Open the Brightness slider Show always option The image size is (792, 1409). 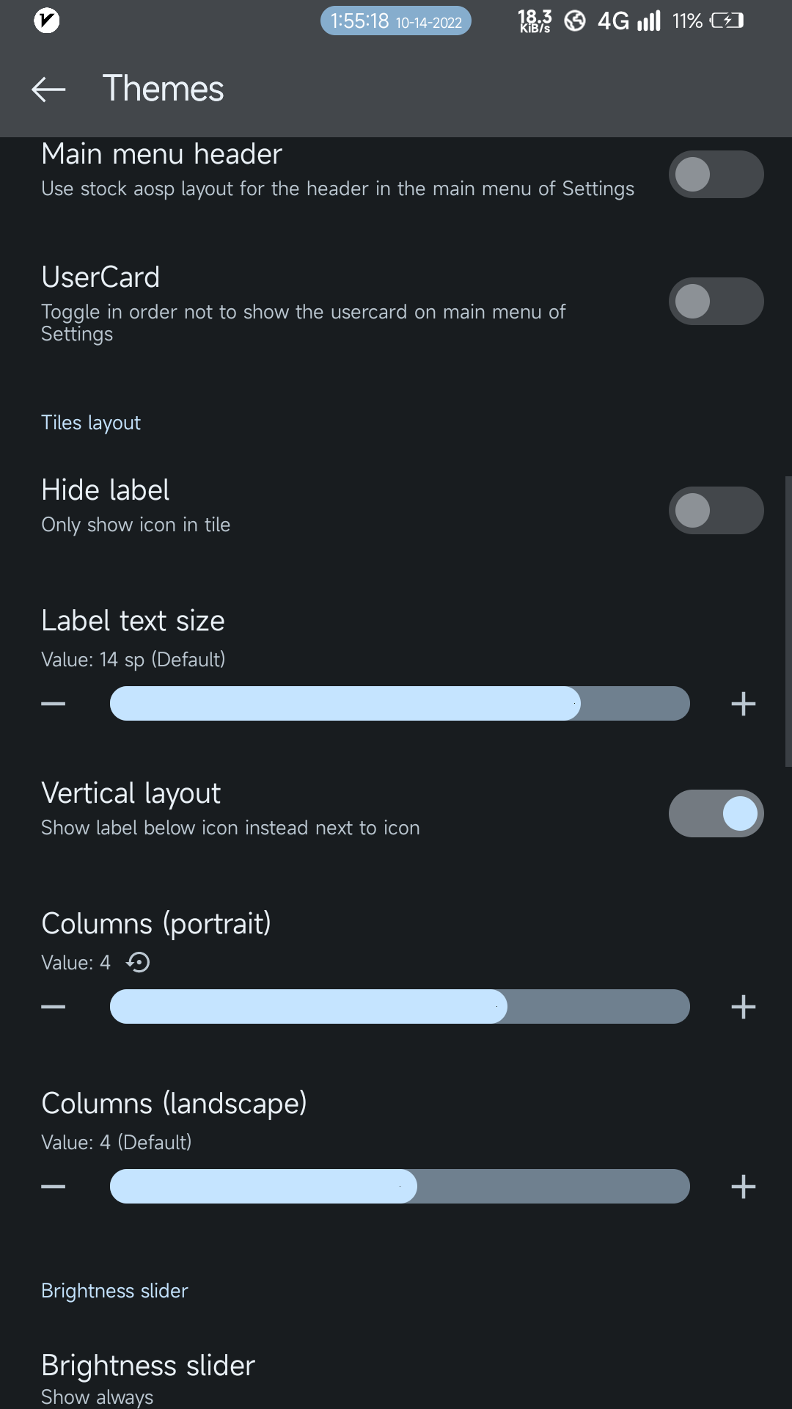click(148, 1378)
